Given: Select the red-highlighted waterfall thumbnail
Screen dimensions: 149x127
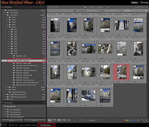Looking at the screenshot, I should pyautogui.click(x=122, y=72).
